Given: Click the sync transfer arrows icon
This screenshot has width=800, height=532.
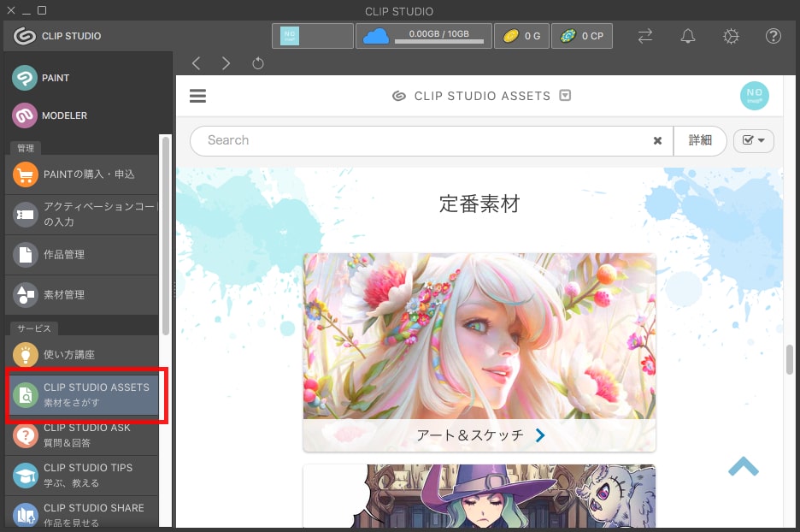Looking at the screenshot, I should click(645, 36).
